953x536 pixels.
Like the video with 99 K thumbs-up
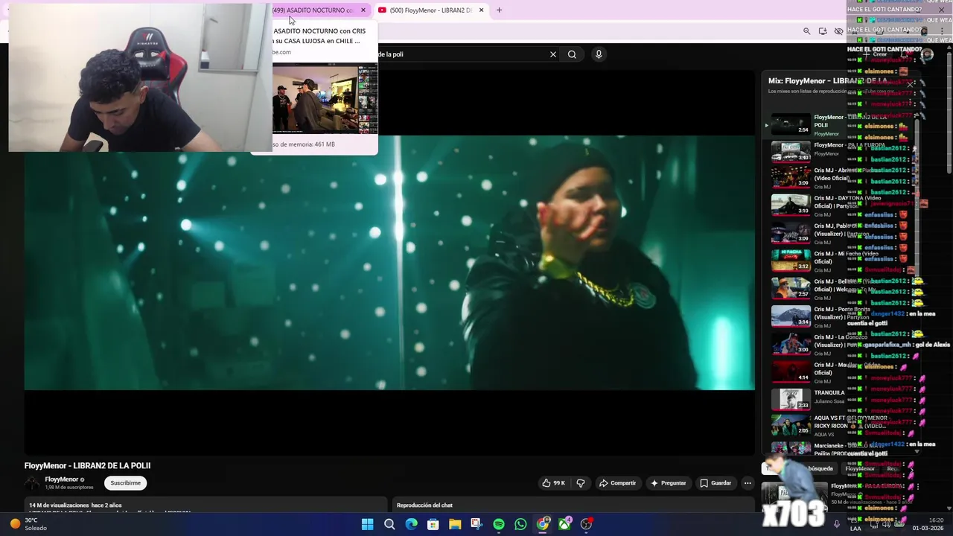click(x=553, y=483)
